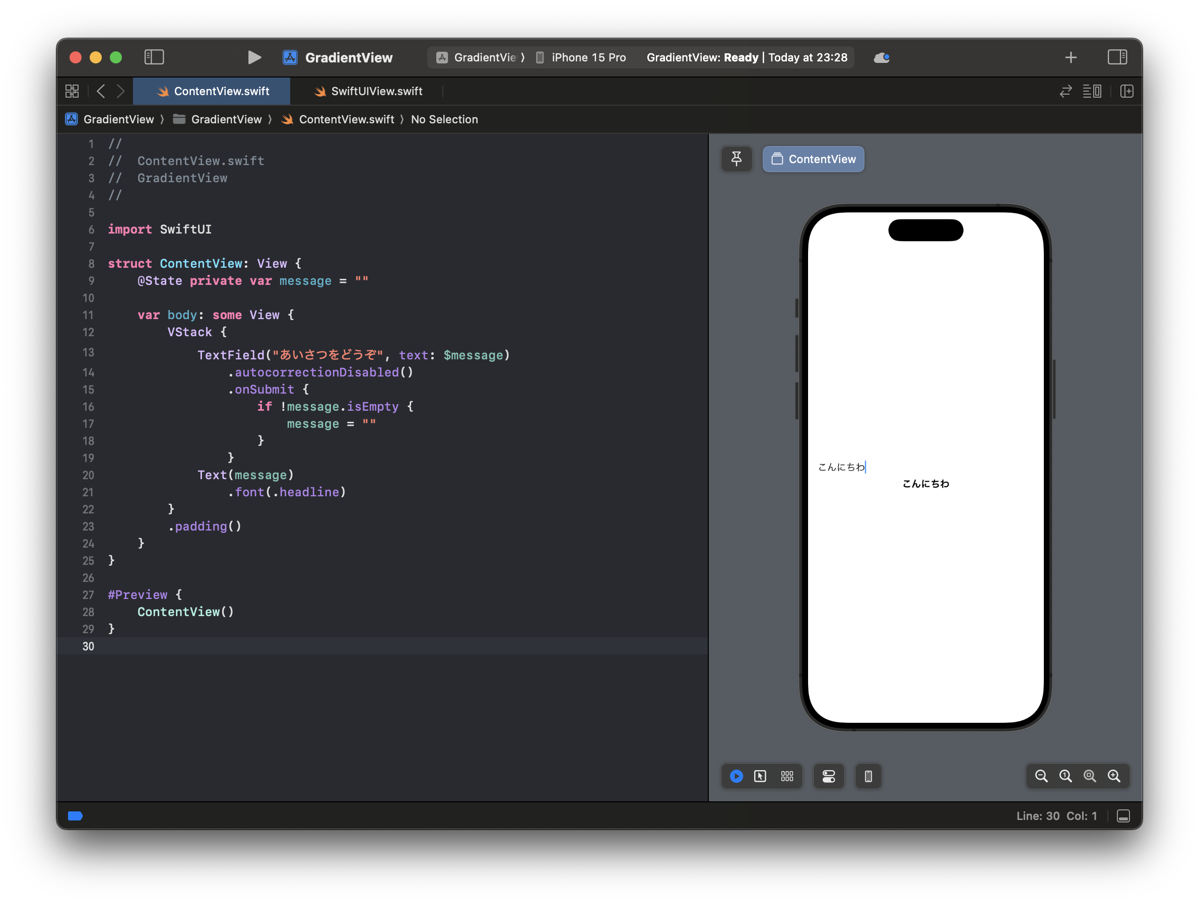The height and width of the screenshot is (904, 1199).
Task: Select the ContentView.swift tab
Action: click(x=221, y=91)
